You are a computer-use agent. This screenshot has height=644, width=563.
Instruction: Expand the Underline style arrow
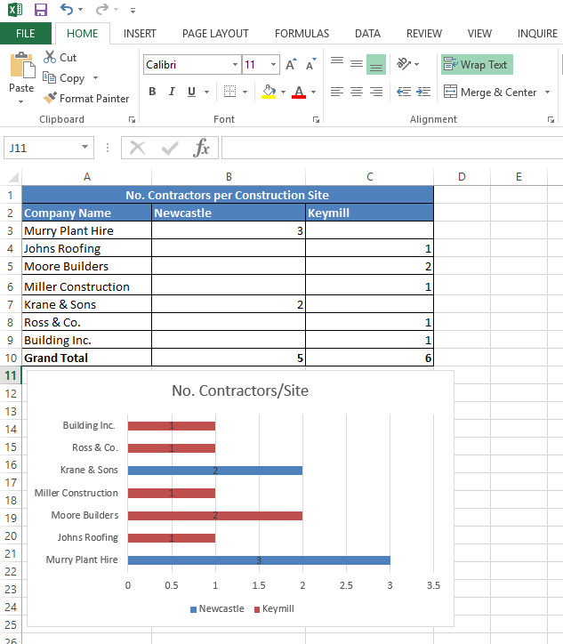click(x=206, y=92)
